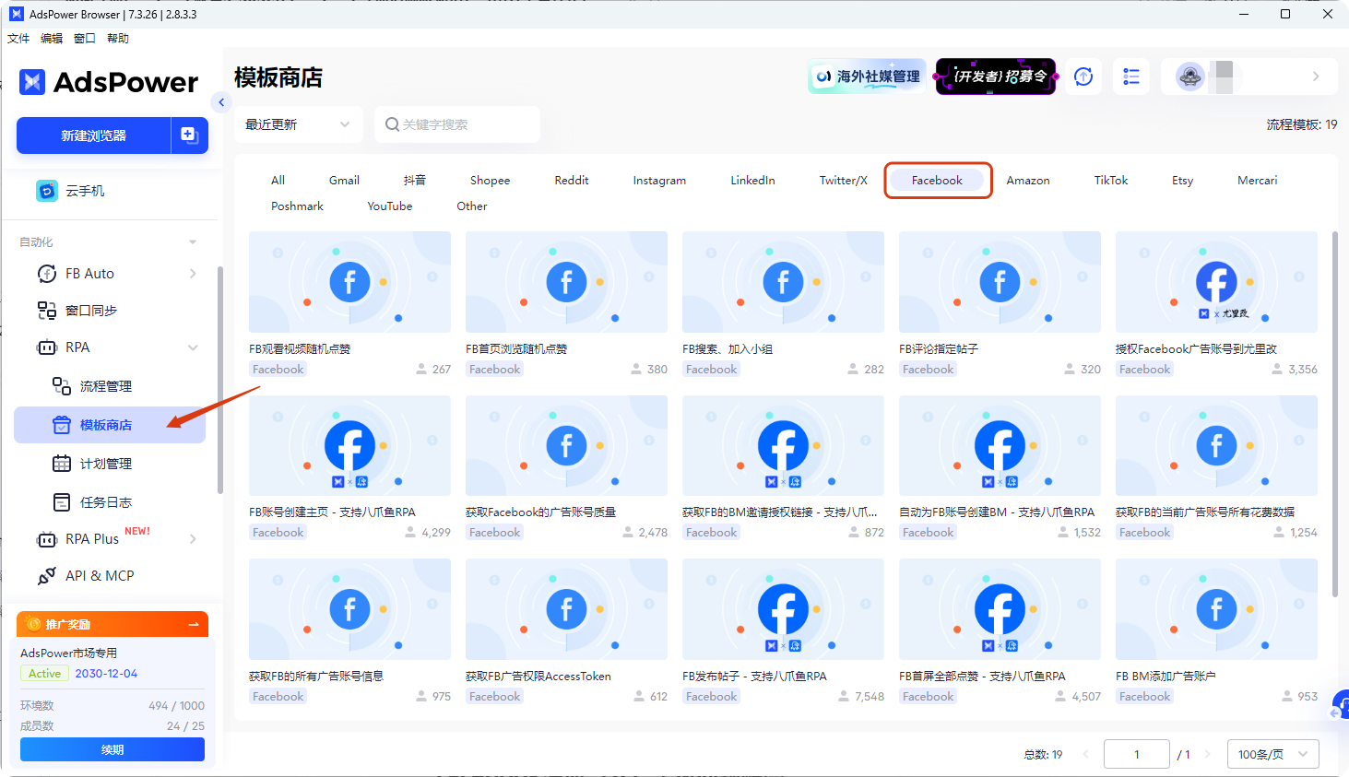1349x777 pixels.
Task: Click the 续期 renewal button
Action: (x=112, y=748)
